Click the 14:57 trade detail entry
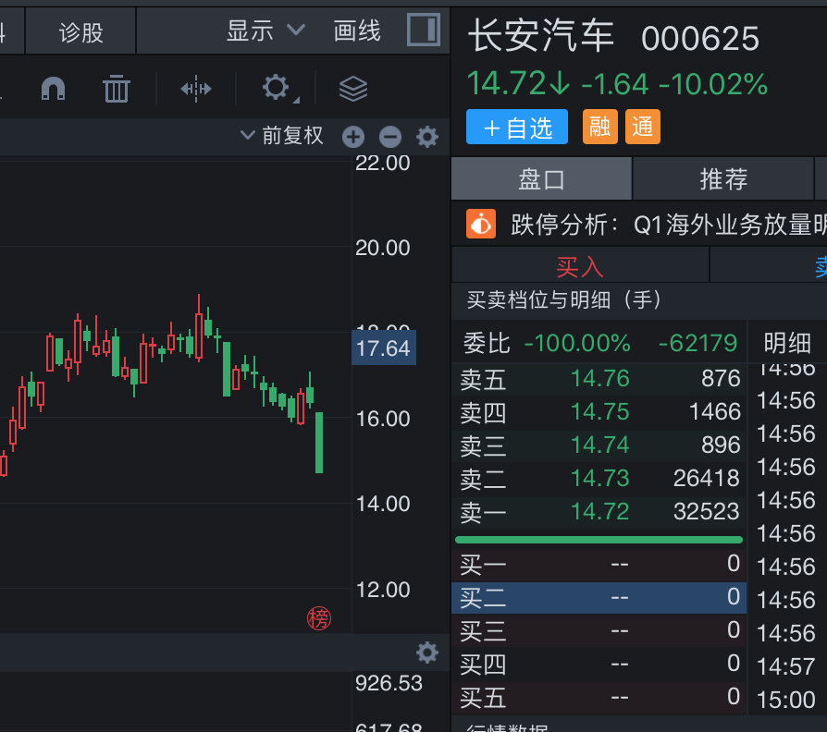The image size is (827, 732). 786,666
